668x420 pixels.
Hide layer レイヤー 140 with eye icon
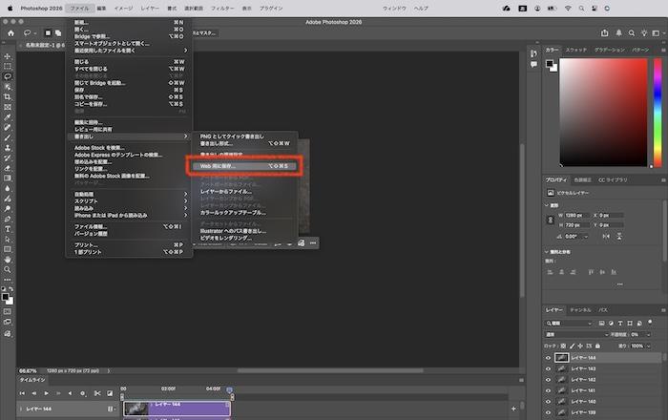click(x=548, y=402)
